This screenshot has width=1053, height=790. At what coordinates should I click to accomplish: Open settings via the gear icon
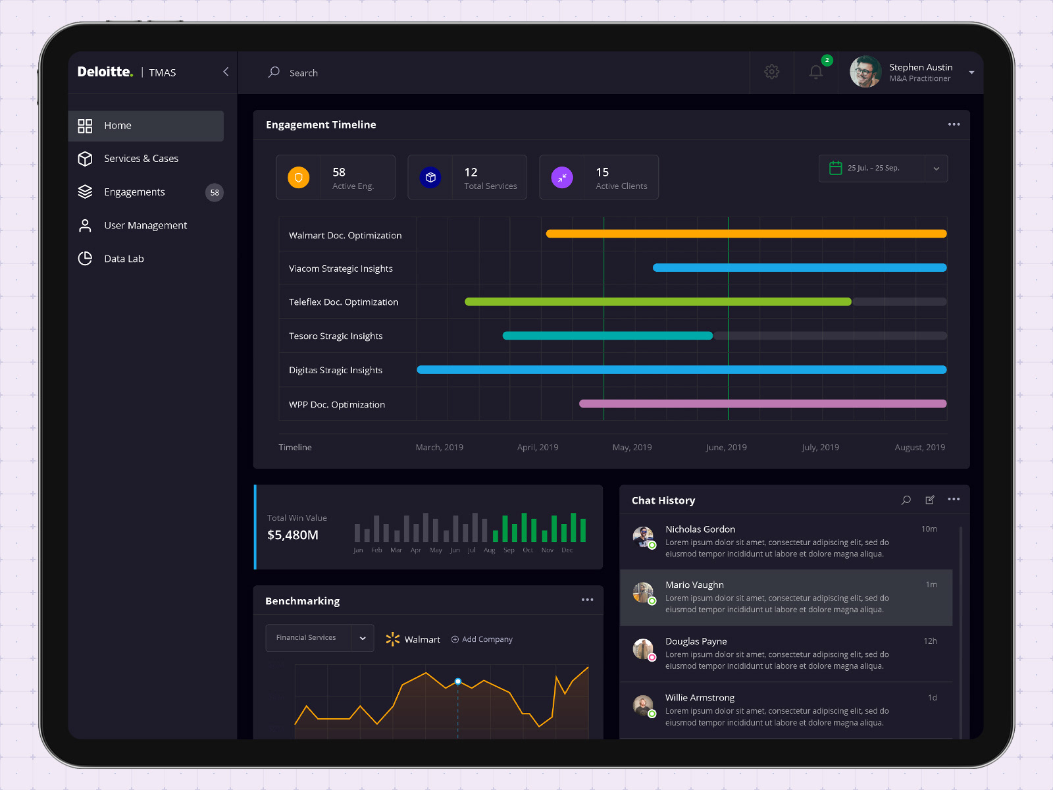point(771,72)
